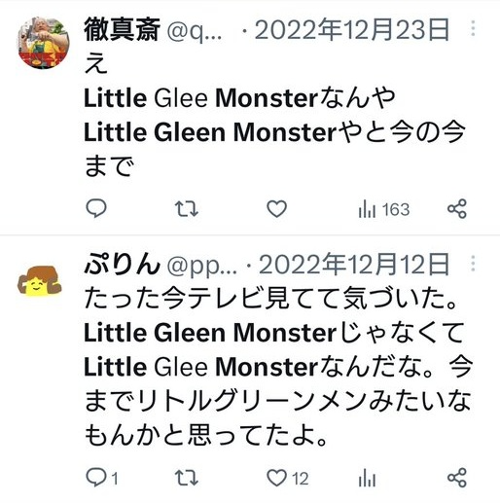
Task: Open the @pp... handle of ぷりん
Action: 201,267
